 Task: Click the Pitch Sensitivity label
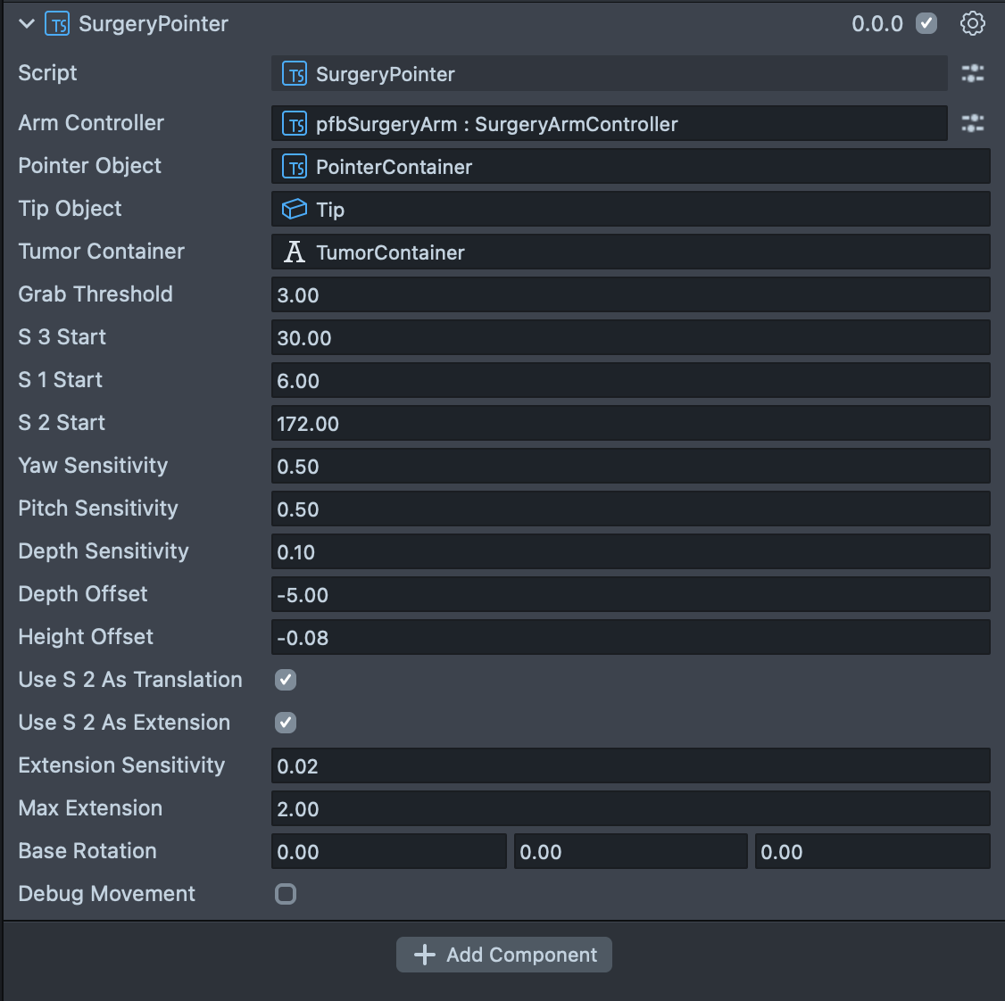(x=98, y=509)
